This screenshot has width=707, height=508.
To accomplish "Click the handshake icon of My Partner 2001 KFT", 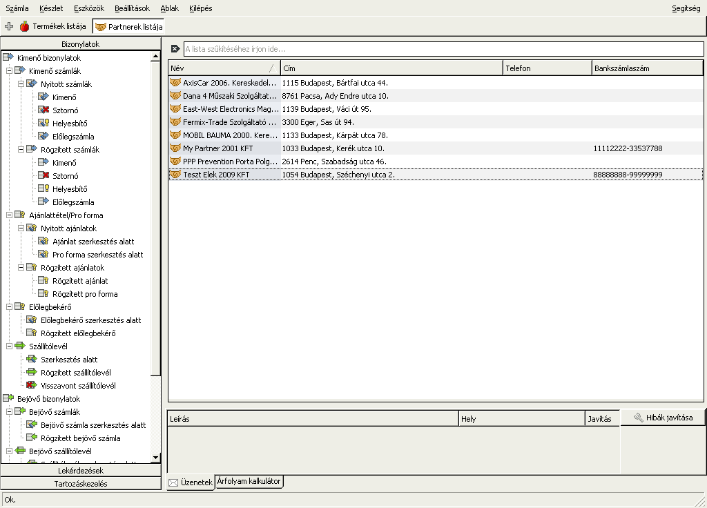I will [175, 148].
